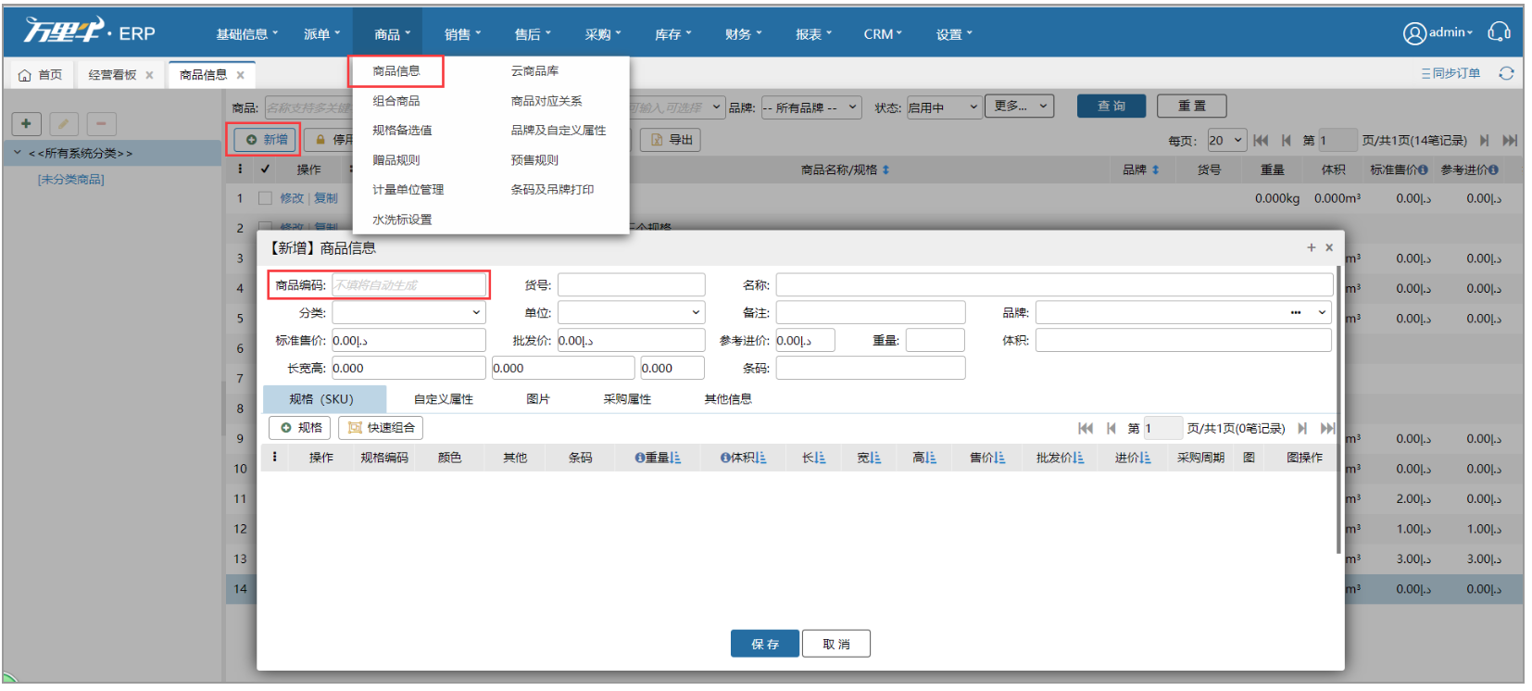Screen dimensions: 1532x691
Task: Go to first page in main product list
Action: tap(1261, 140)
